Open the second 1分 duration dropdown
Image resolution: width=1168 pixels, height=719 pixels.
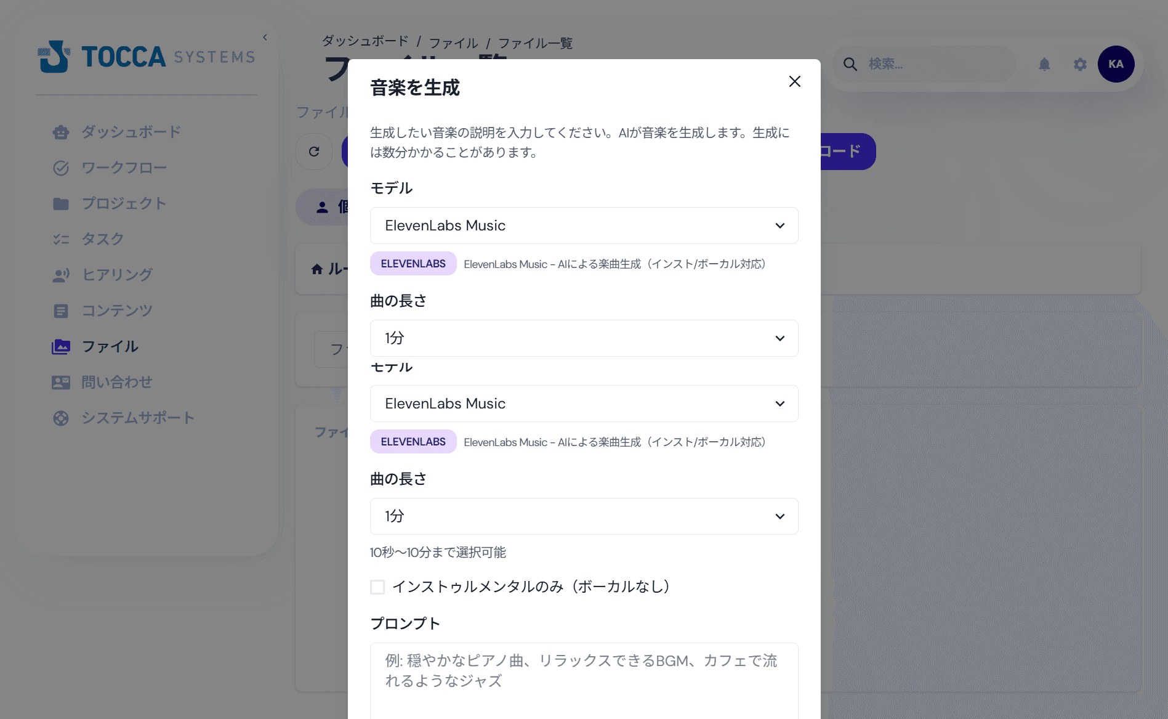click(584, 516)
